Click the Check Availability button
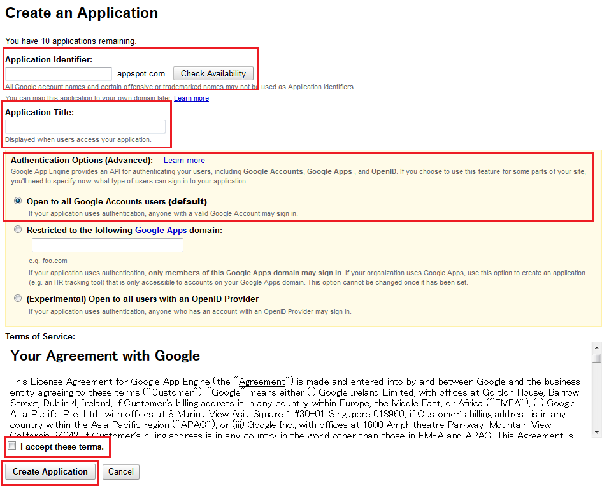Screen dimensions: 609x486 (213, 73)
